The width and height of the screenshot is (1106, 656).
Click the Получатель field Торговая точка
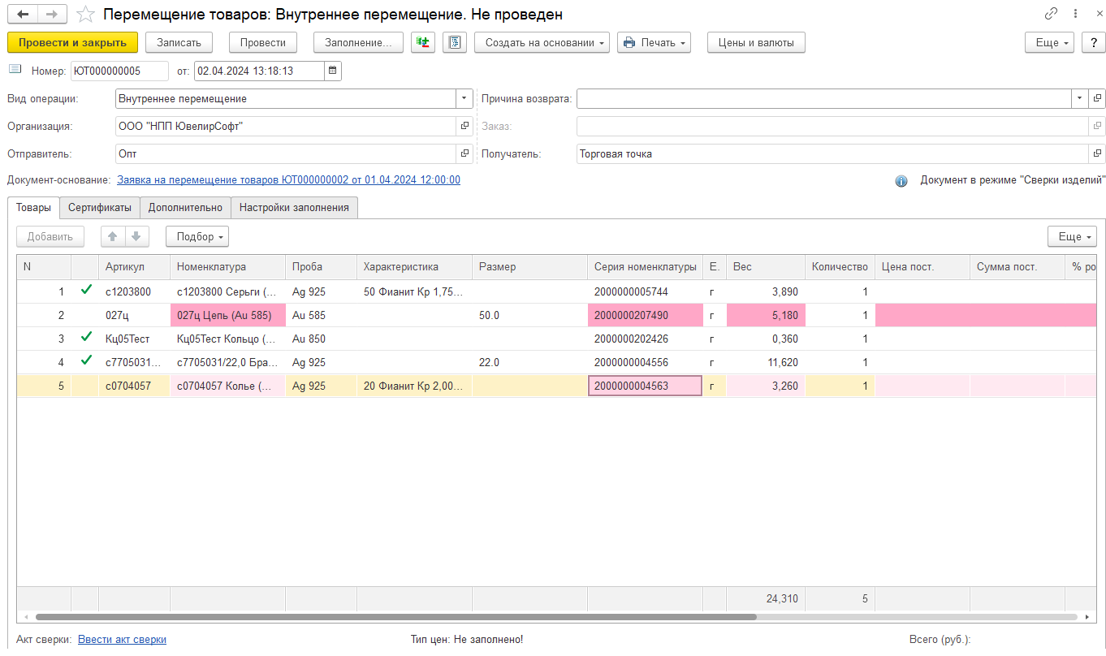pyautogui.click(x=833, y=153)
